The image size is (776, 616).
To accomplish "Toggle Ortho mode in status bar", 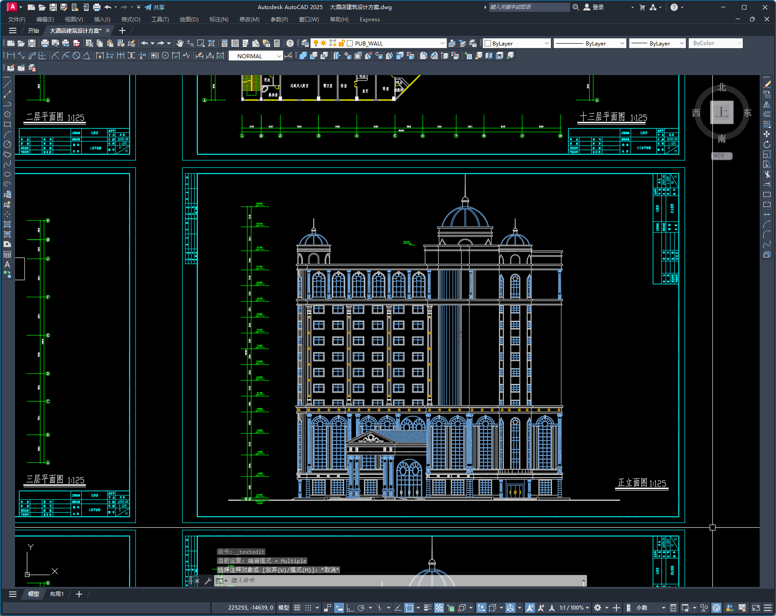I will [350, 608].
